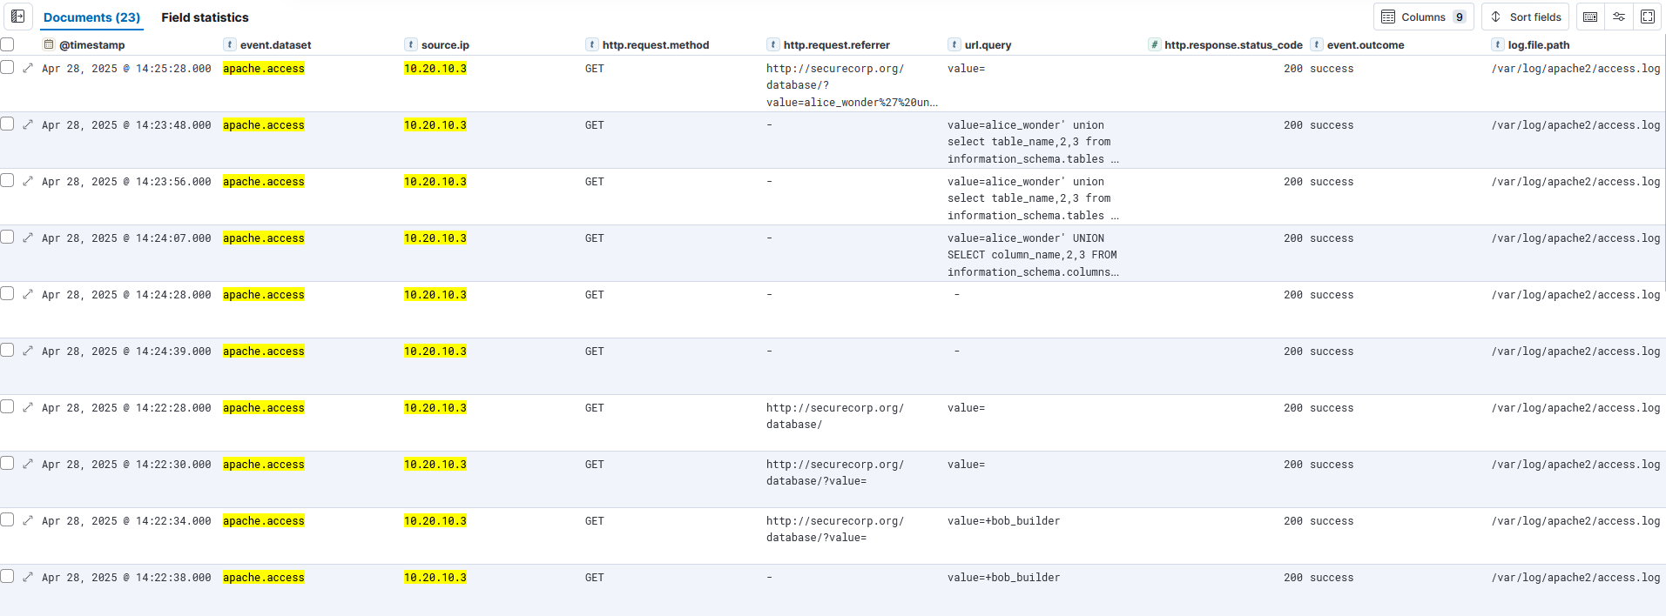Expand the 14:25:28 document details
The height and width of the screenshot is (616, 1666).
pos(28,68)
